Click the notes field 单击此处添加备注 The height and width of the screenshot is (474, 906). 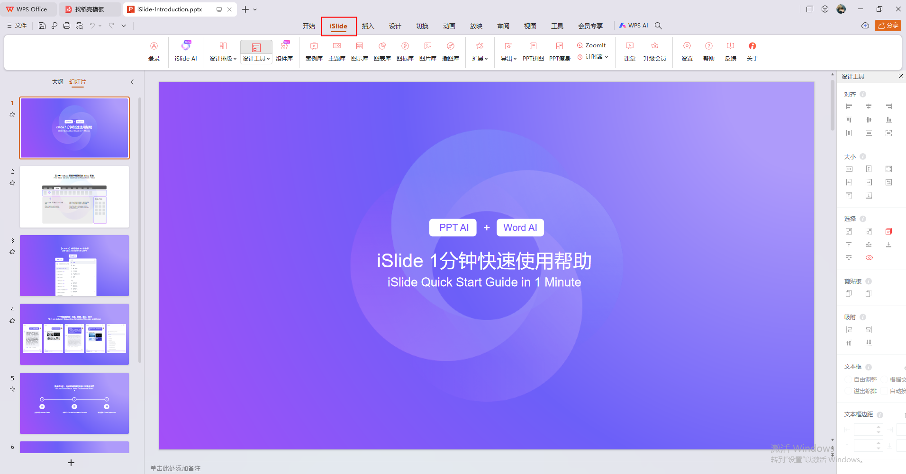(175, 468)
